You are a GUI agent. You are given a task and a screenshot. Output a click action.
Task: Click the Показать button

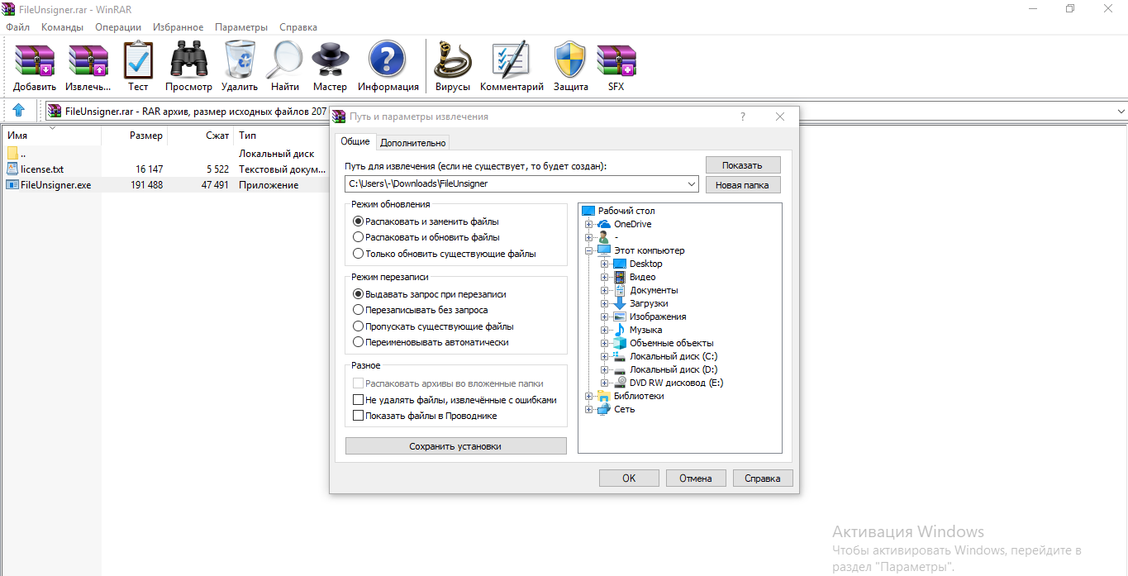[743, 165]
